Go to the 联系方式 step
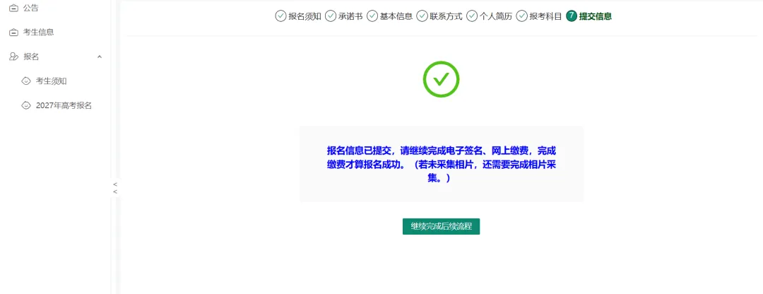This screenshot has width=763, height=294. (446, 16)
